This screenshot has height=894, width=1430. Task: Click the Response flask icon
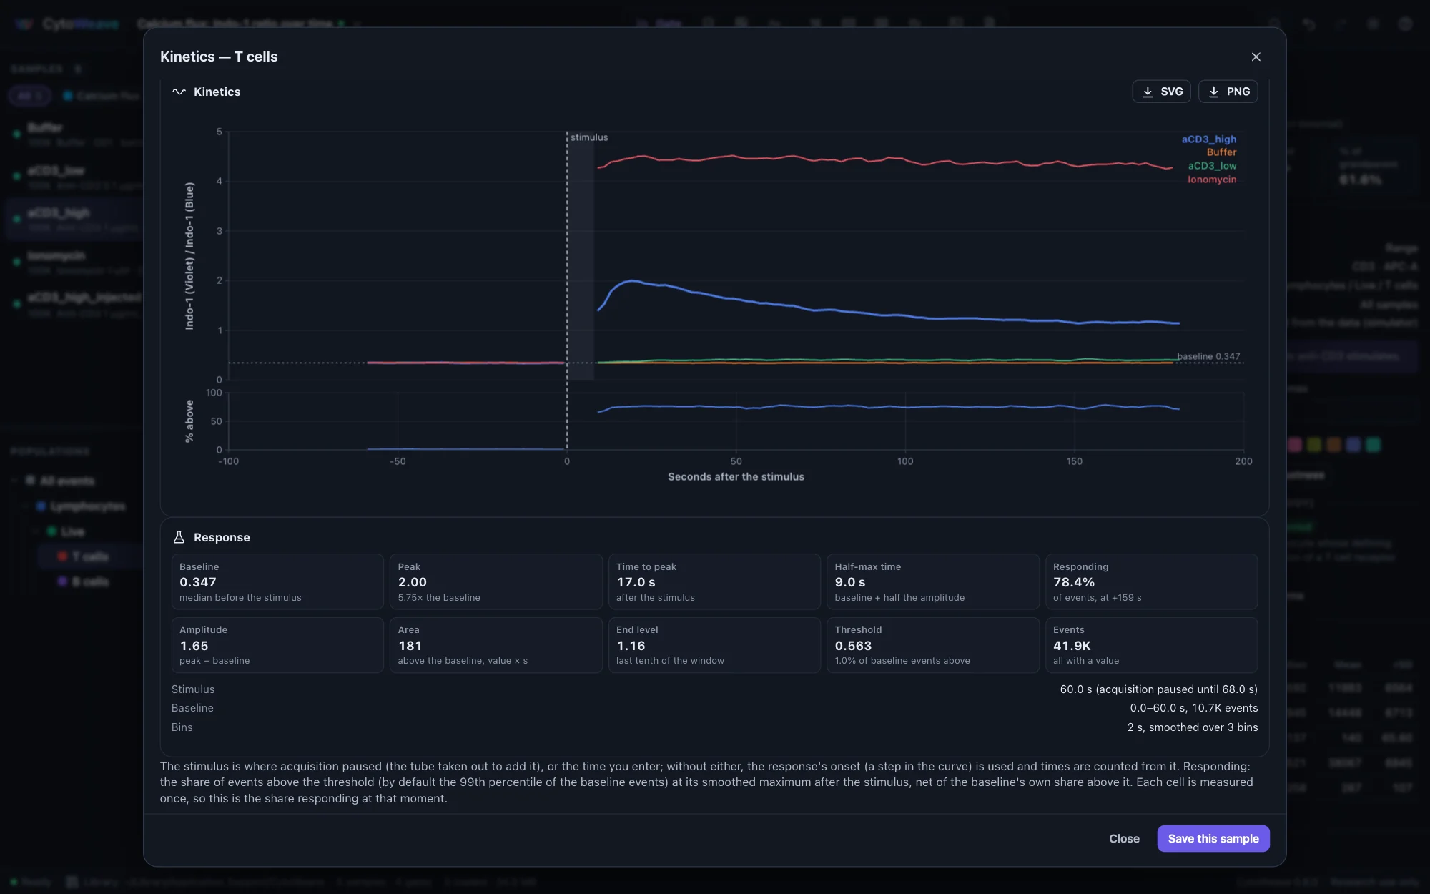(179, 537)
